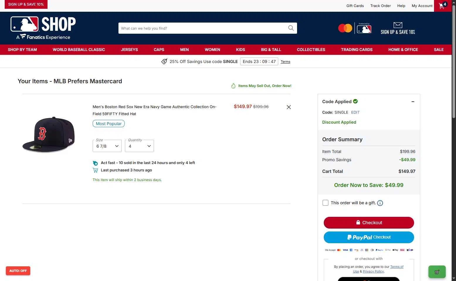Click the MLB Shop logo
Screen dimensions: 456x281
[43, 28]
